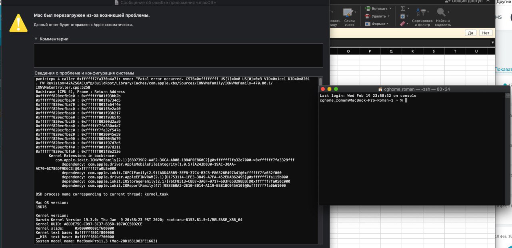The height and width of the screenshot is (248, 512).
Task: Click the 'IONVMeController.cpp:5258' line
Action: pos(63,88)
